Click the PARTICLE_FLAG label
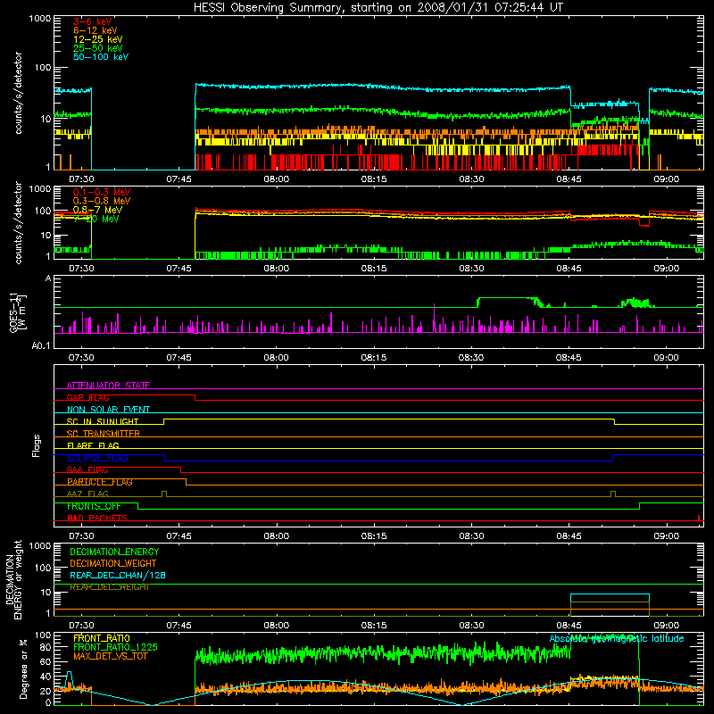This screenshot has width=714, height=714. [100, 482]
